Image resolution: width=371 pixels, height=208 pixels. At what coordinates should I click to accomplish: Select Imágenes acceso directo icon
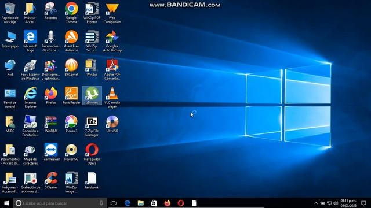10,183
